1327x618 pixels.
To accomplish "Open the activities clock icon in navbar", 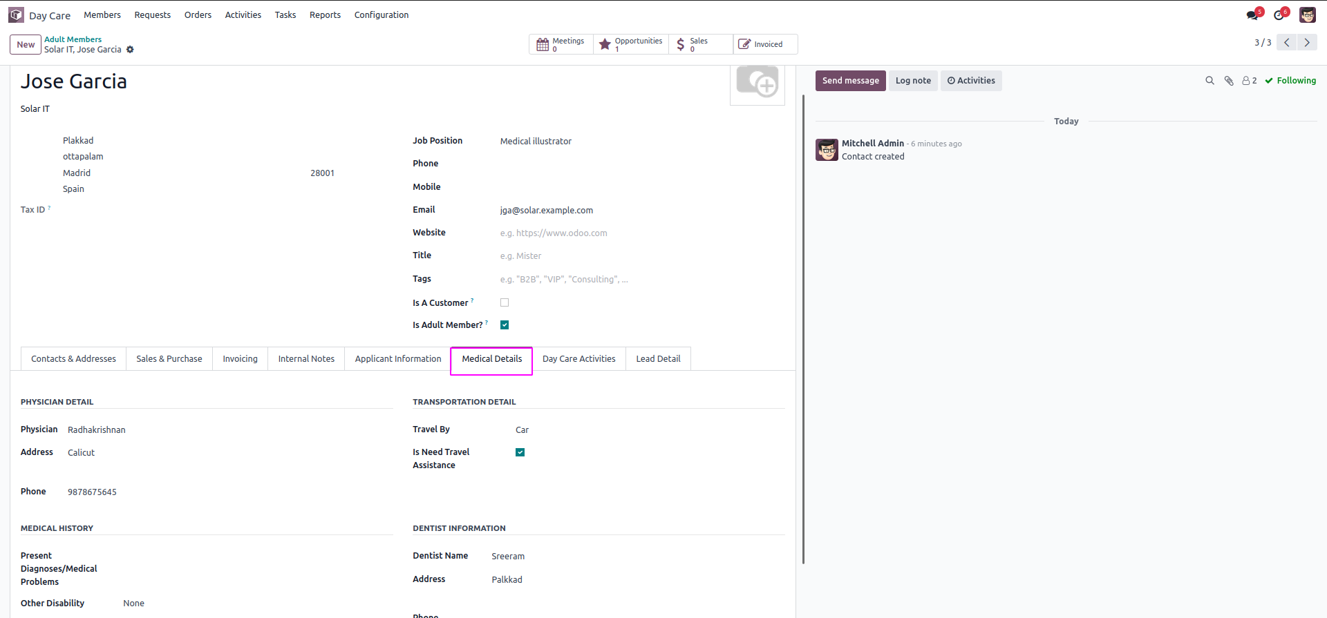I will tap(1279, 15).
